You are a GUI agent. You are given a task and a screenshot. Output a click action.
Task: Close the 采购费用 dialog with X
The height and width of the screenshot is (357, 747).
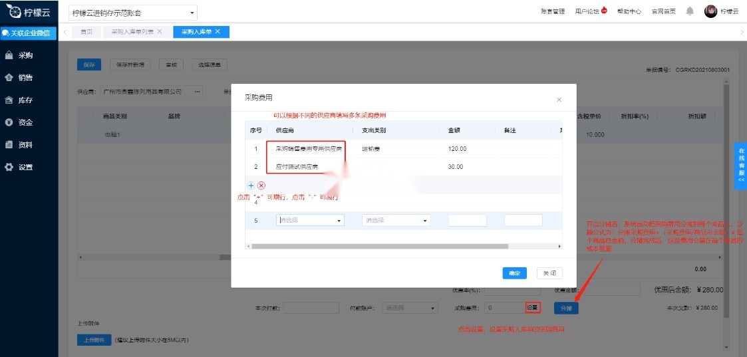click(x=559, y=100)
